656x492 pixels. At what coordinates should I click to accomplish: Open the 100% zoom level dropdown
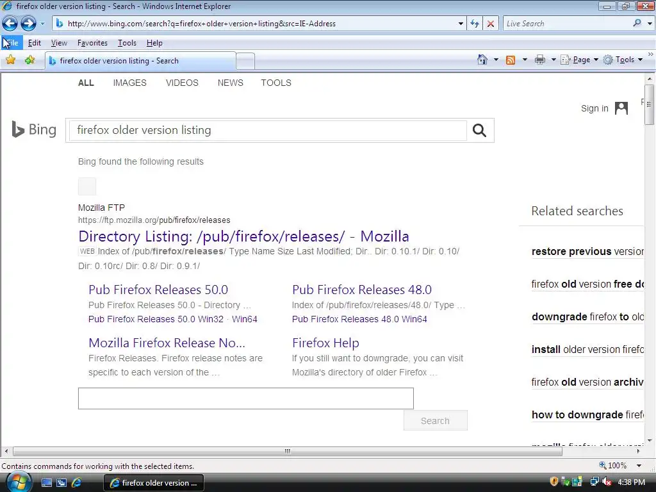639,466
